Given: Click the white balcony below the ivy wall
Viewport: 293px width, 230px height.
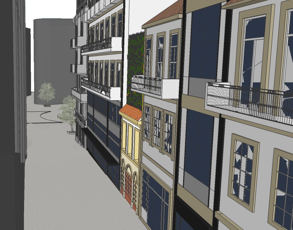Looking at the screenshot, I should click(155, 87).
